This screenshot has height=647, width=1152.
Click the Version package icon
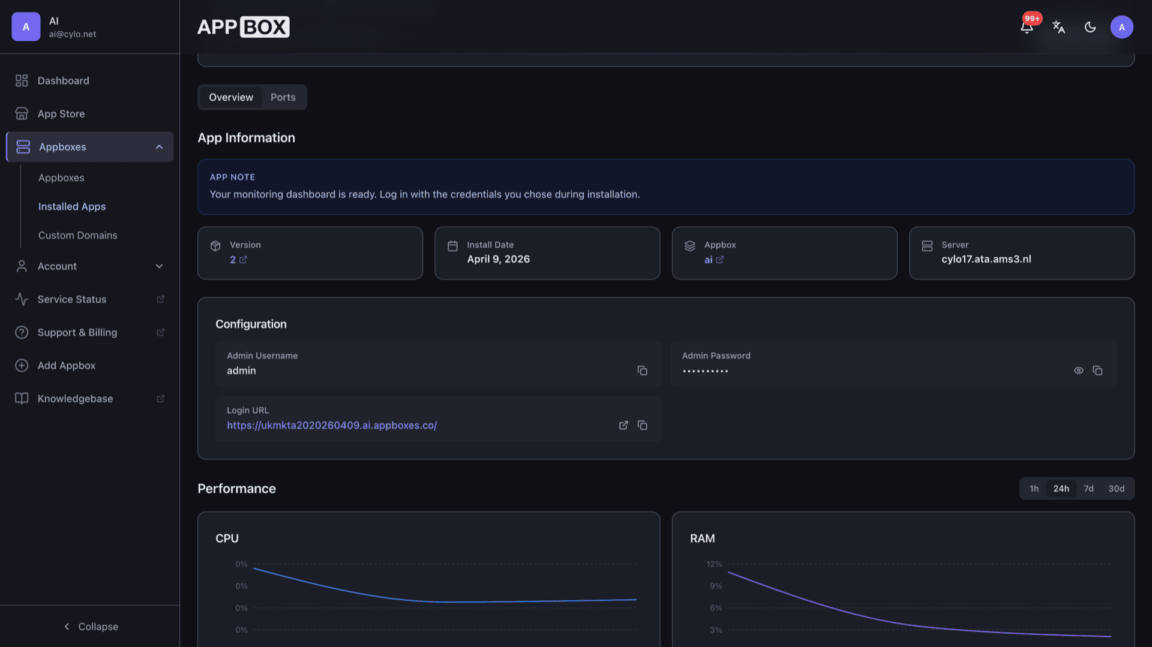(x=215, y=246)
